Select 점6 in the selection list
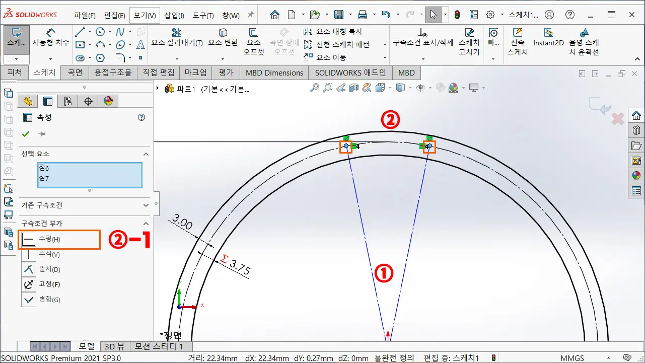 pos(44,168)
